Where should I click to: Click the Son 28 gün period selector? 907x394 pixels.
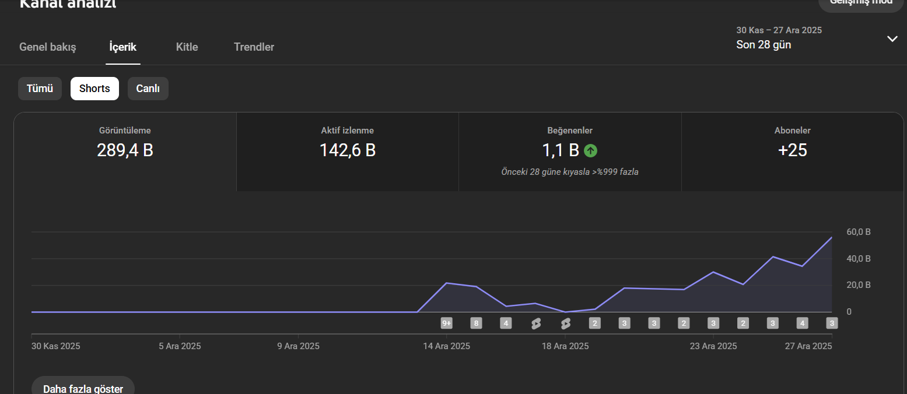point(764,45)
